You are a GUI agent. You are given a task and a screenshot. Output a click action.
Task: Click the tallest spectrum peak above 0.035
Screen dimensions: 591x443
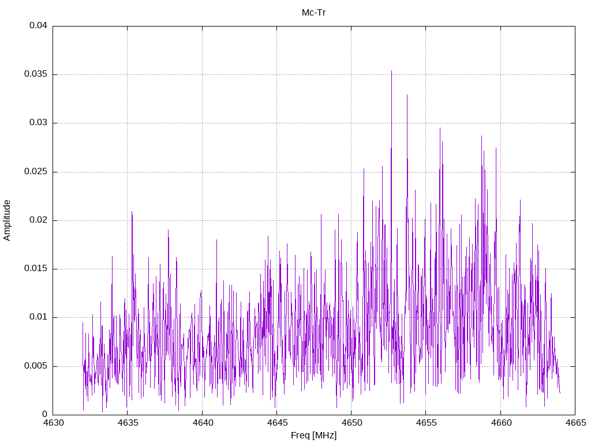pos(391,72)
